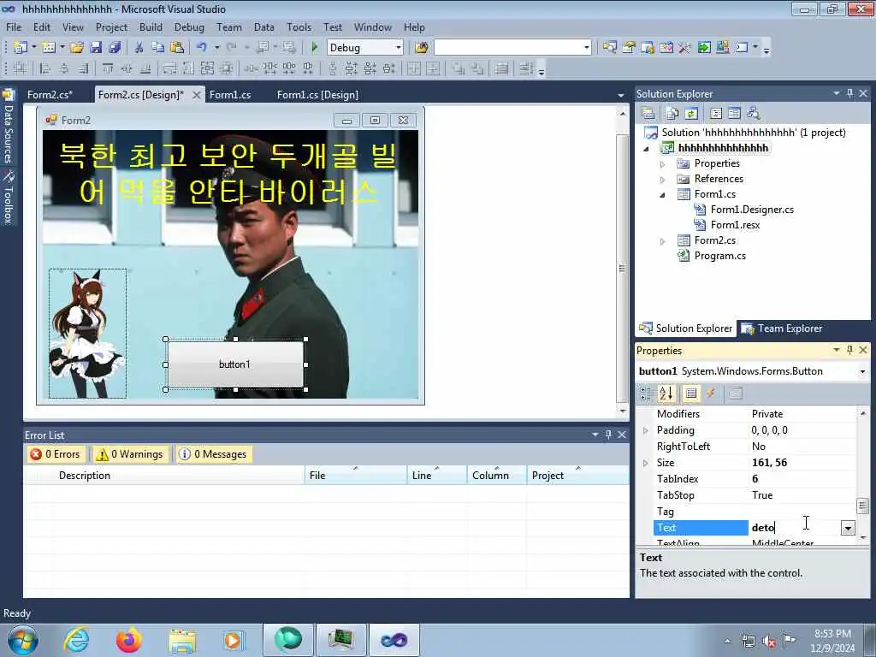
Task: Open the Tools menu
Action: pyautogui.click(x=299, y=27)
